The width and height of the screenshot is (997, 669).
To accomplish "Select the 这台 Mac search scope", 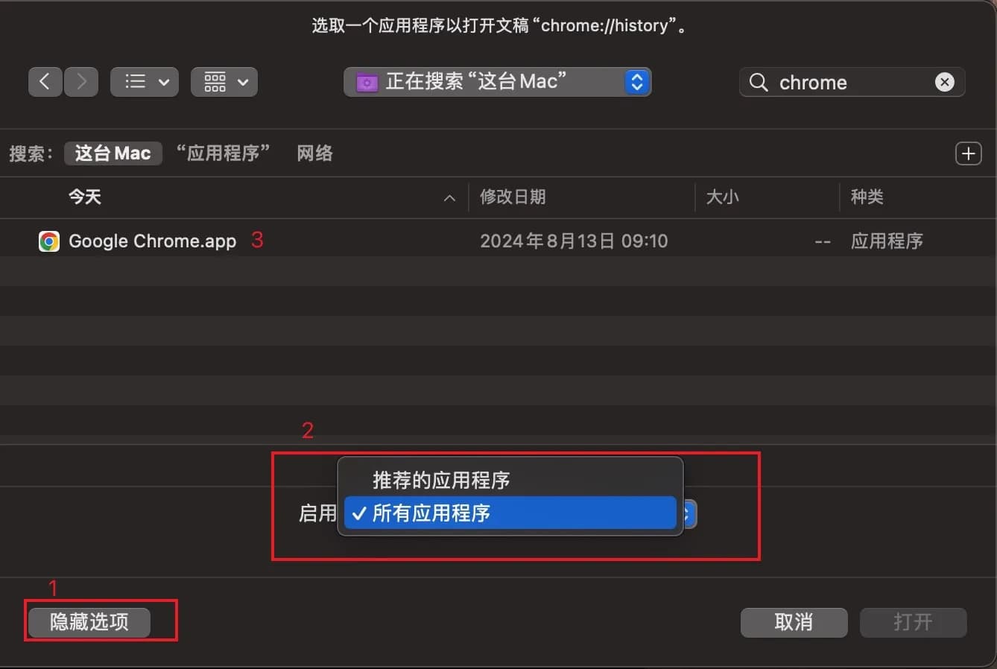I will [x=113, y=153].
